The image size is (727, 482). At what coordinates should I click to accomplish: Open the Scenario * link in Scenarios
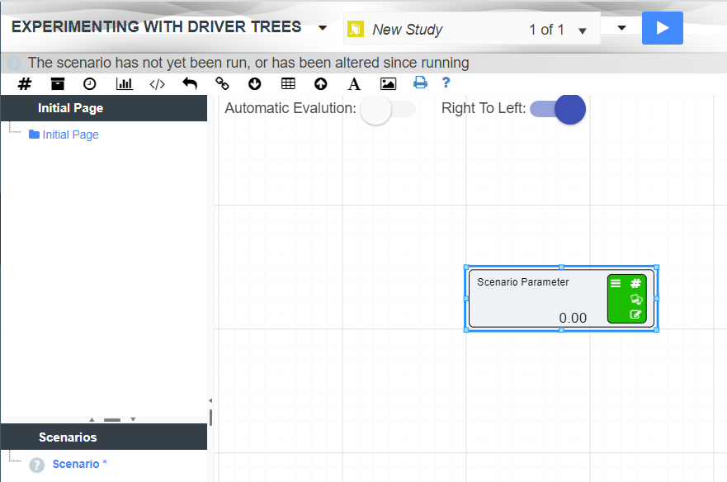coord(79,464)
